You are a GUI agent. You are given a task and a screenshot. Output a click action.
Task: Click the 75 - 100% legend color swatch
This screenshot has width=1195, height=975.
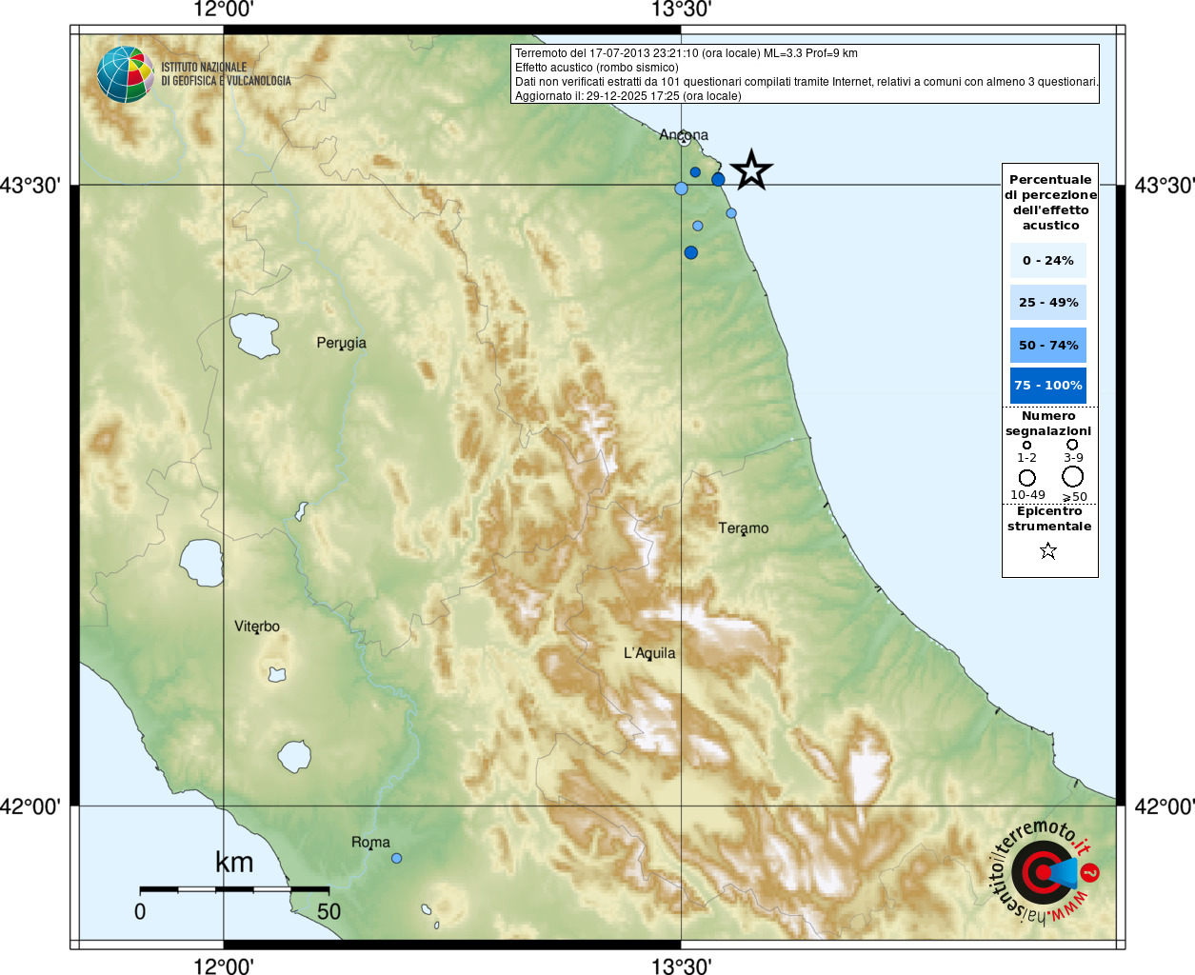(1048, 386)
